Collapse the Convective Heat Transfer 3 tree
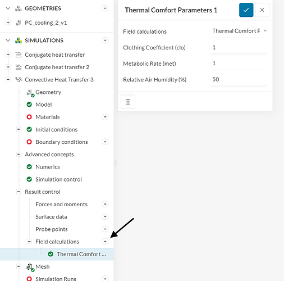 tap(8, 79)
